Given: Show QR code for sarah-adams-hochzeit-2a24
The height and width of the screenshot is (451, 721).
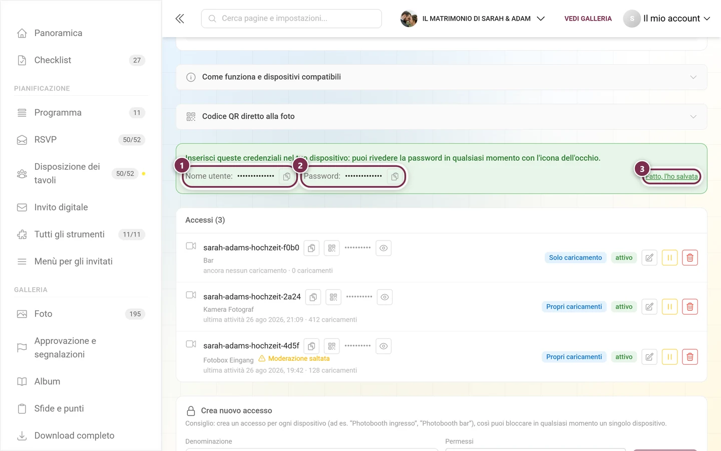Looking at the screenshot, I should (x=333, y=297).
